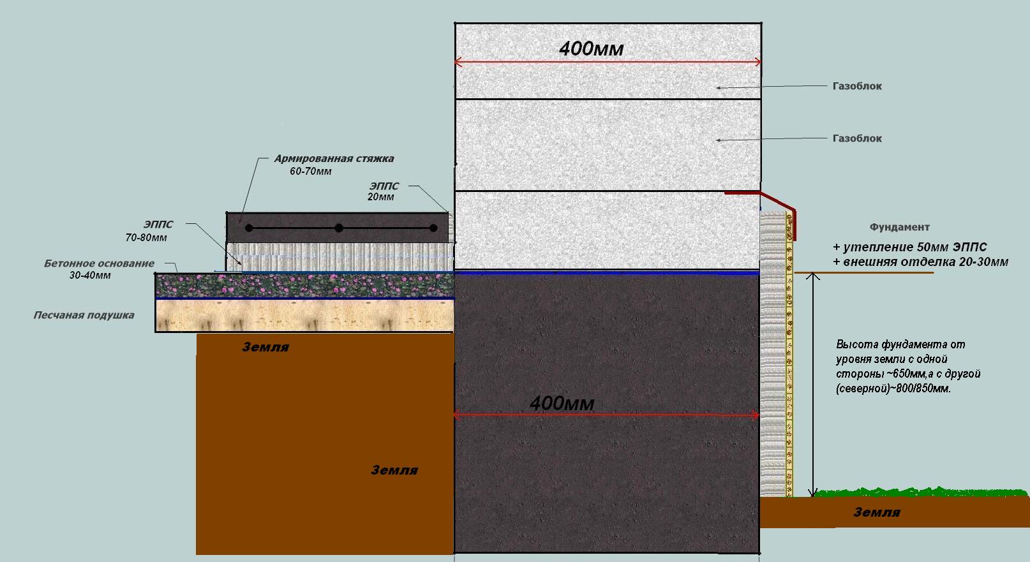
Task: Click the pink-speckled concrete base layer
Action: pos(304,286)
